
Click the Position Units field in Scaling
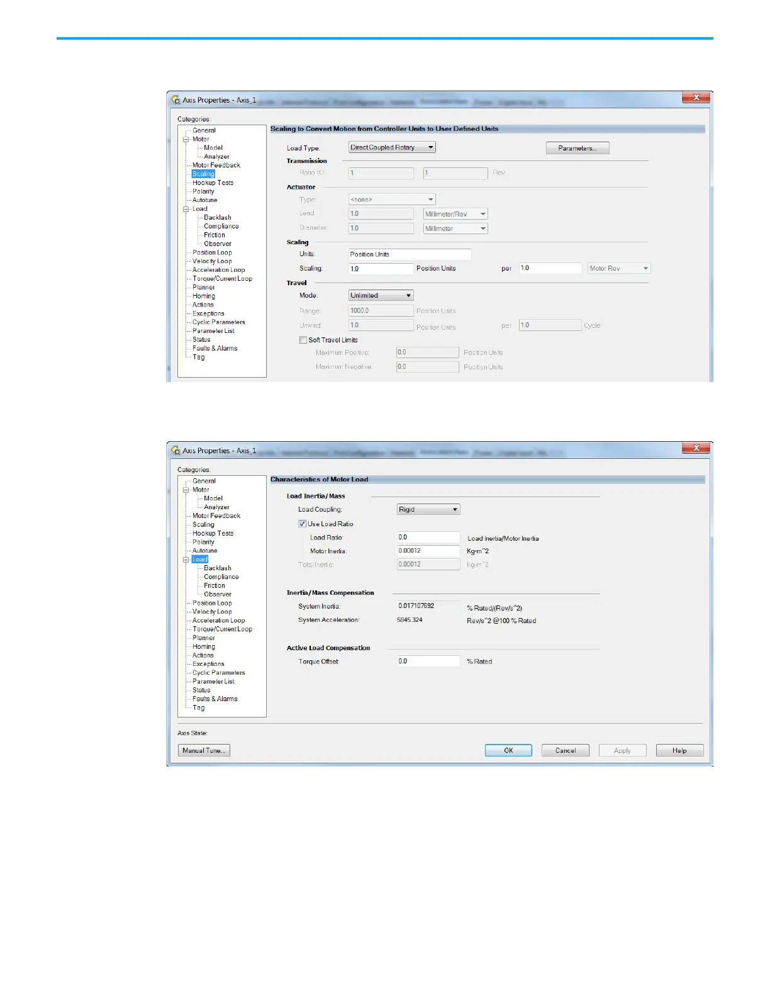point(410,254)
